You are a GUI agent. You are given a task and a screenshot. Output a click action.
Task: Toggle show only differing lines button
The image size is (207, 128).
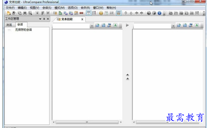coord(42,13)
